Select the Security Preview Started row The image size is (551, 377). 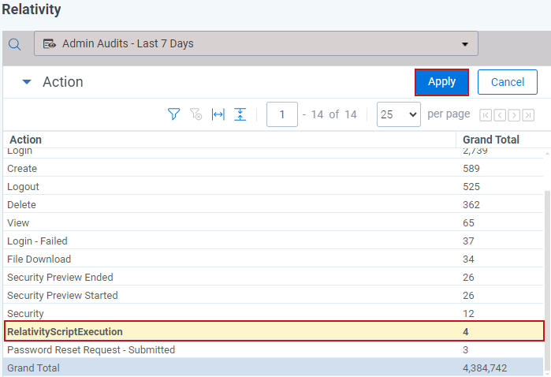coord(273,296)
